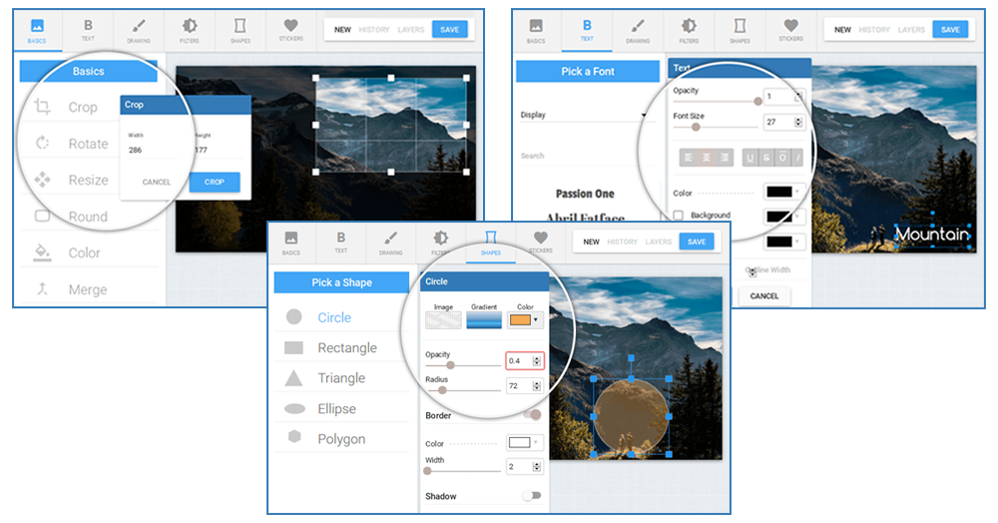
Task: Open the Display font category dropdown
Action: pyautogui.click(x=583, y=115)
